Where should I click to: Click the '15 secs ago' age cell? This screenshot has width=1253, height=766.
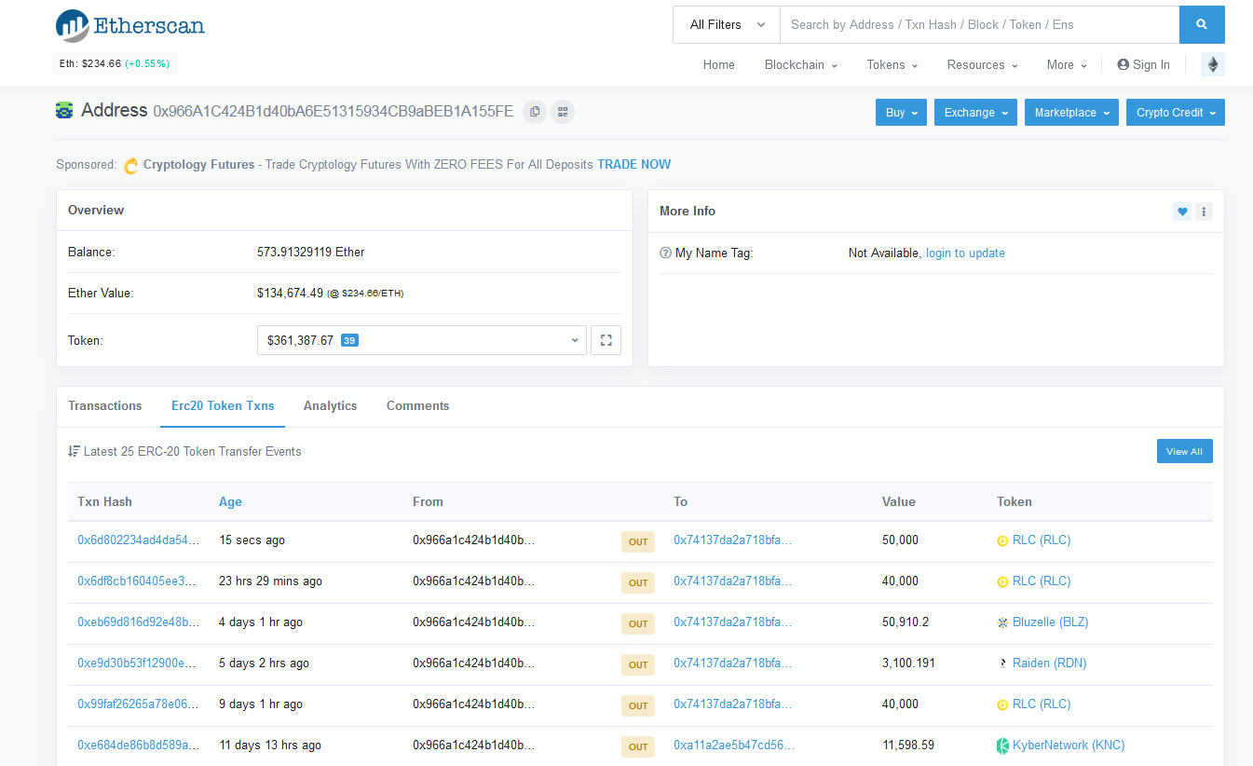pyautogui.click(x=252, y=540)
